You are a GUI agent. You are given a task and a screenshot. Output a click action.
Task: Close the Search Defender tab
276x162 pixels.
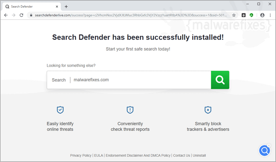tap(57, 7)
